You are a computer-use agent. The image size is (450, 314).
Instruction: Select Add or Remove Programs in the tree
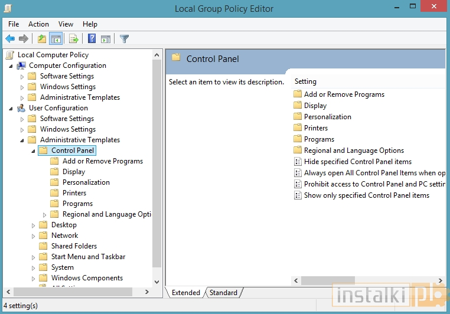coord(102,161)
